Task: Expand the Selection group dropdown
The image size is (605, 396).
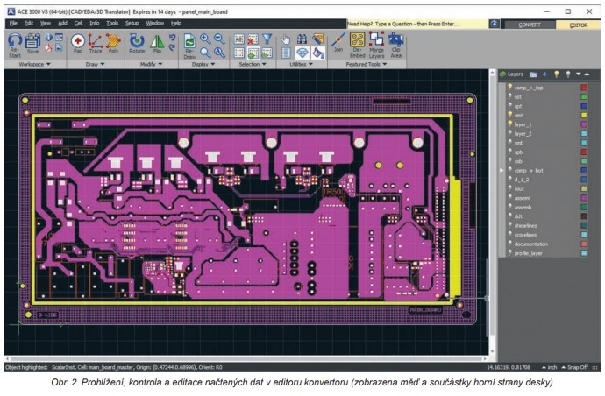Action: click(264, 64)
